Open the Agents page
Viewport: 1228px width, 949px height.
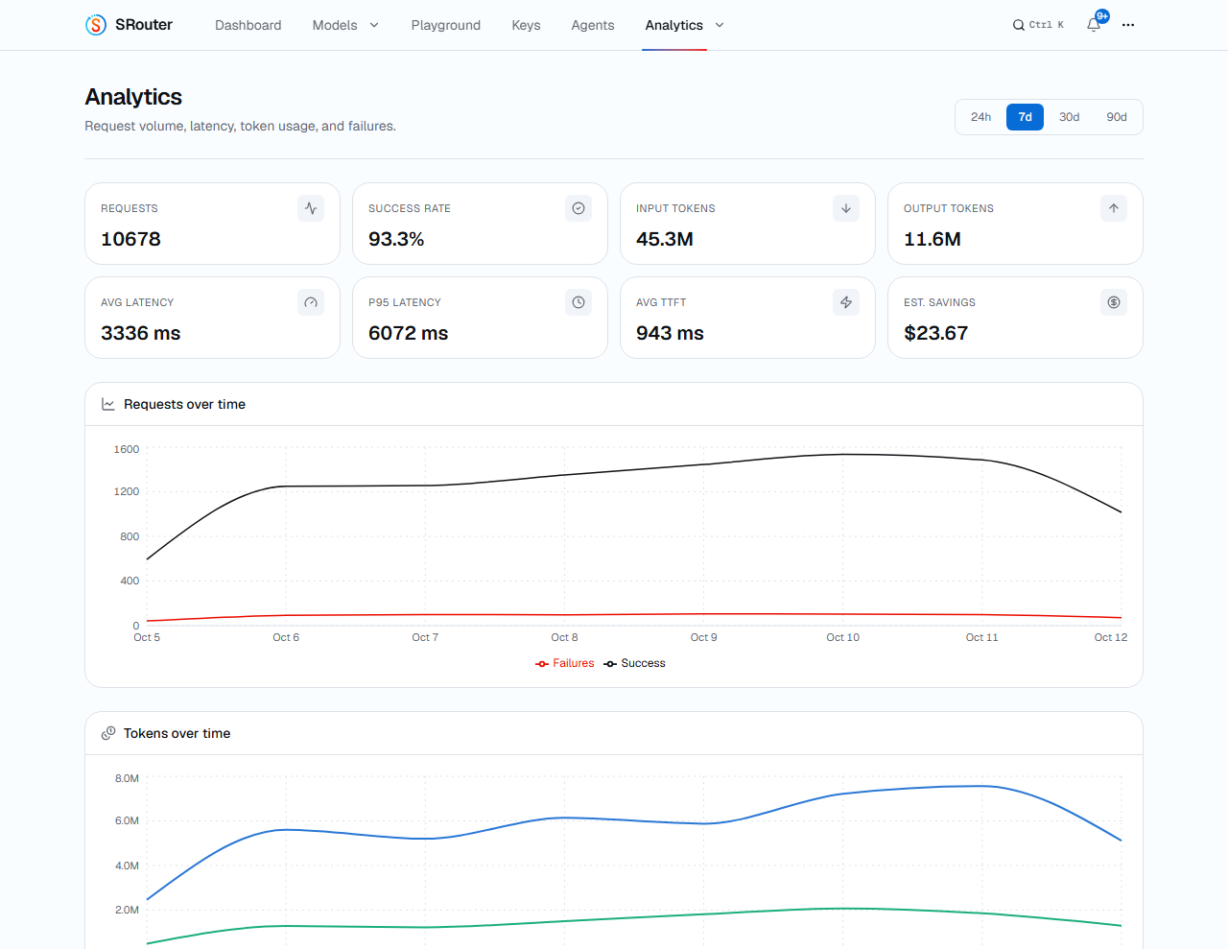[x=593, y=25]
